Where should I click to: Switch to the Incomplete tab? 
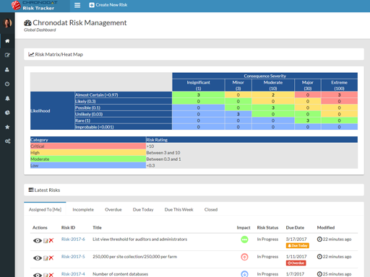pos(83,209)
